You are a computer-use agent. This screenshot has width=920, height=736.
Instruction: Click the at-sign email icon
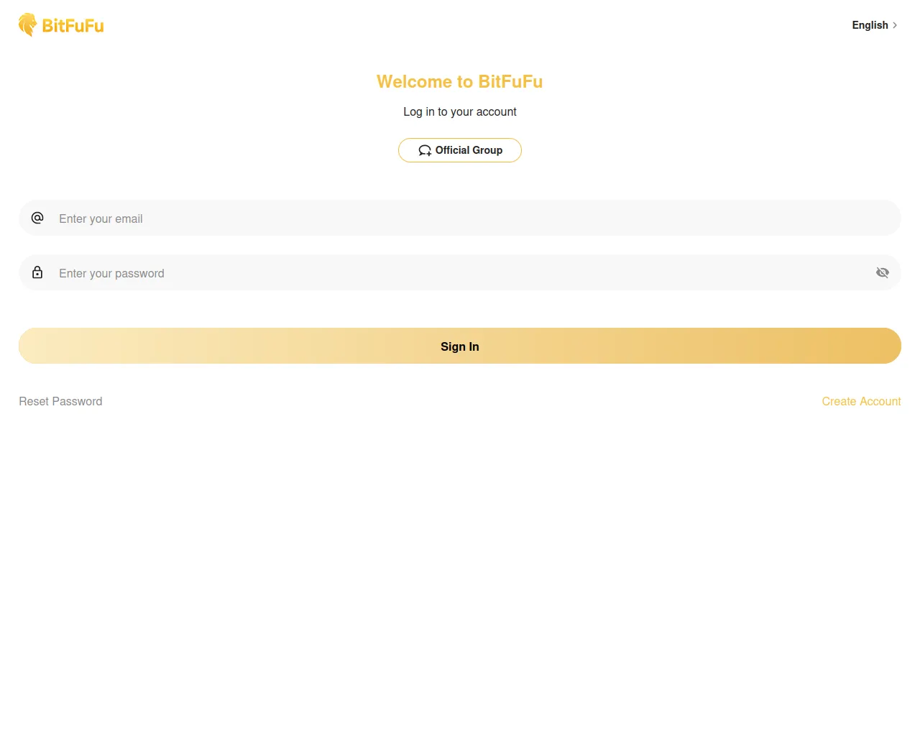37,218
